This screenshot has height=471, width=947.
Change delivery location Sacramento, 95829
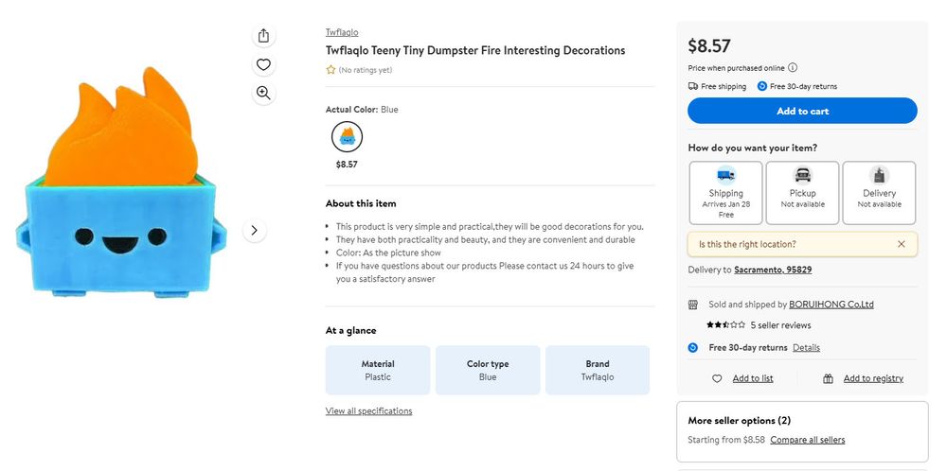click(773, 270)
